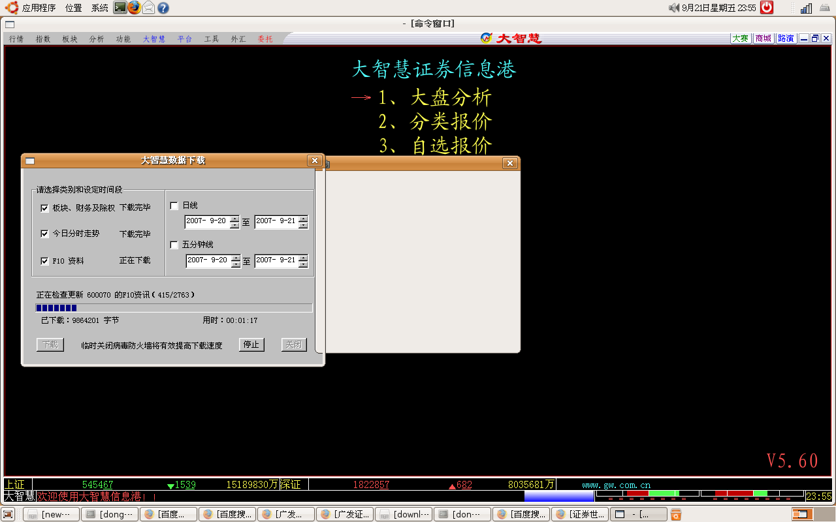This screenshot has width=836, height=522.
Task: Uncheck 板块、财务及除权 checkbox
Action: pos(45,208)
